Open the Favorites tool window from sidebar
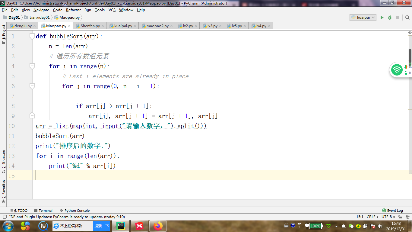 (4, 191)
